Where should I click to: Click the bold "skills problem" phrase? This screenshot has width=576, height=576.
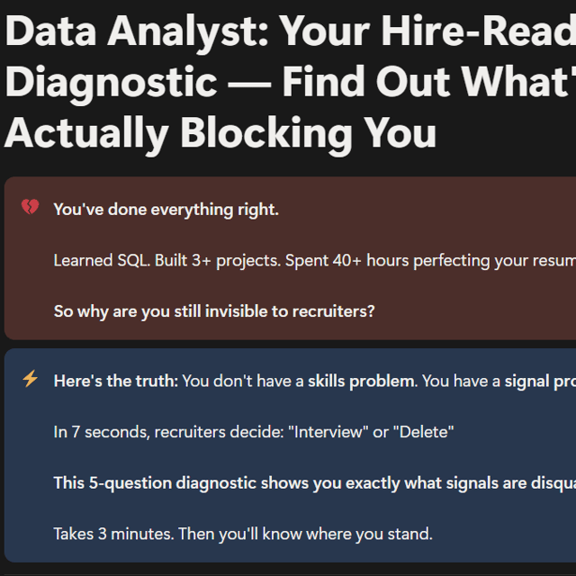pyautogui.click(x=361, y=381)
